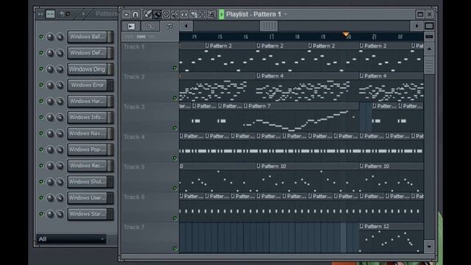Open the Windows Ball channel button

click(88, 37)
